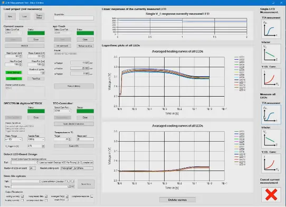Viewport: 286px width, 207px height.
Task: Toggle complete response checkbox
Action: [x=92, y=196]
